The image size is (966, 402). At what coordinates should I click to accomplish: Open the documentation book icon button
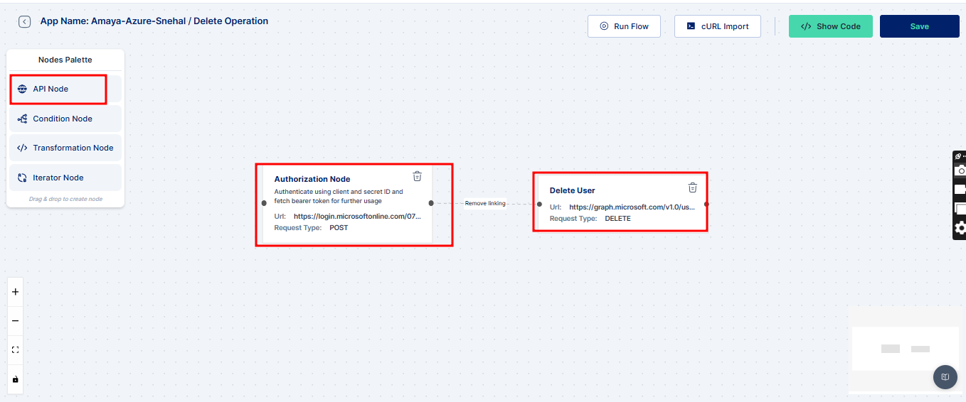coord(945,377)
